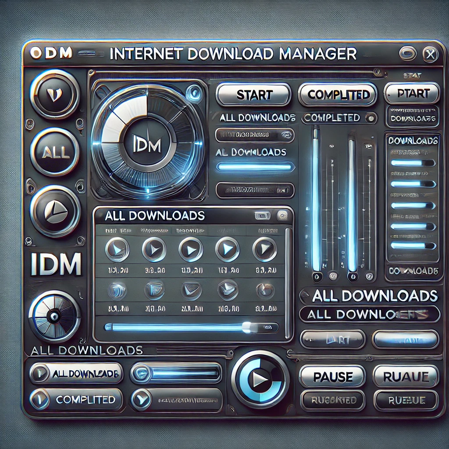Click the second icon in the download list's second row
Image resolution: width=449 pixels, height=449 pixels.
tap(154, 290)
